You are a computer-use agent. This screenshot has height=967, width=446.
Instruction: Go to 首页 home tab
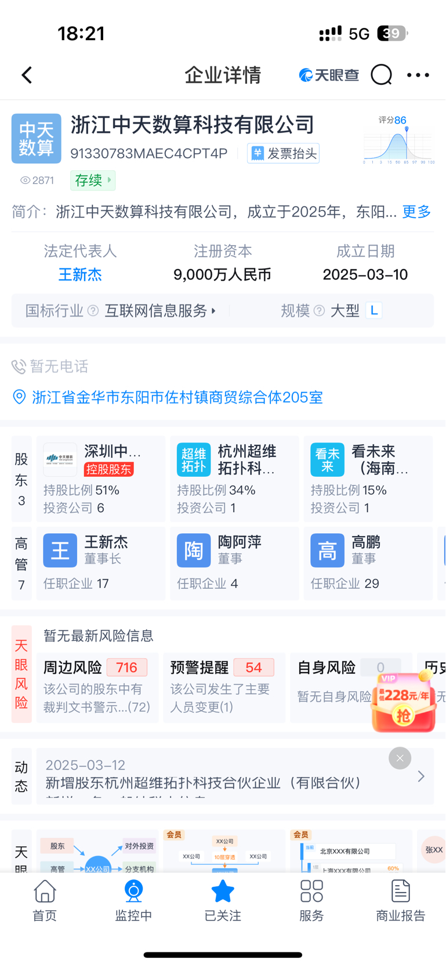pos(45,901)
